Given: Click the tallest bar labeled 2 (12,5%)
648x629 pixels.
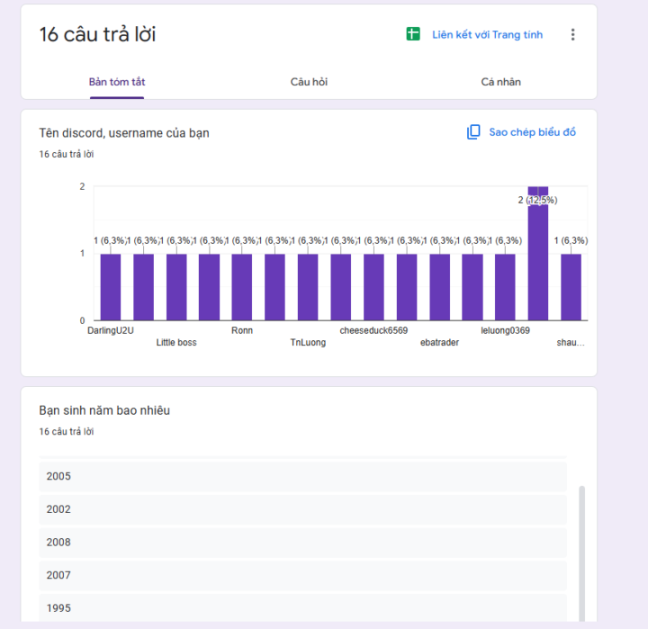Looking at the screenshot, I should [537, 254].
